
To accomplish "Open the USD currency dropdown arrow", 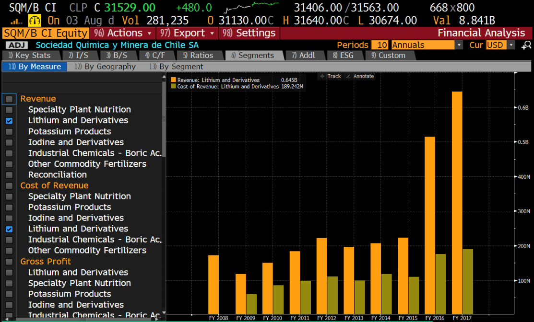I will point(511,45).
